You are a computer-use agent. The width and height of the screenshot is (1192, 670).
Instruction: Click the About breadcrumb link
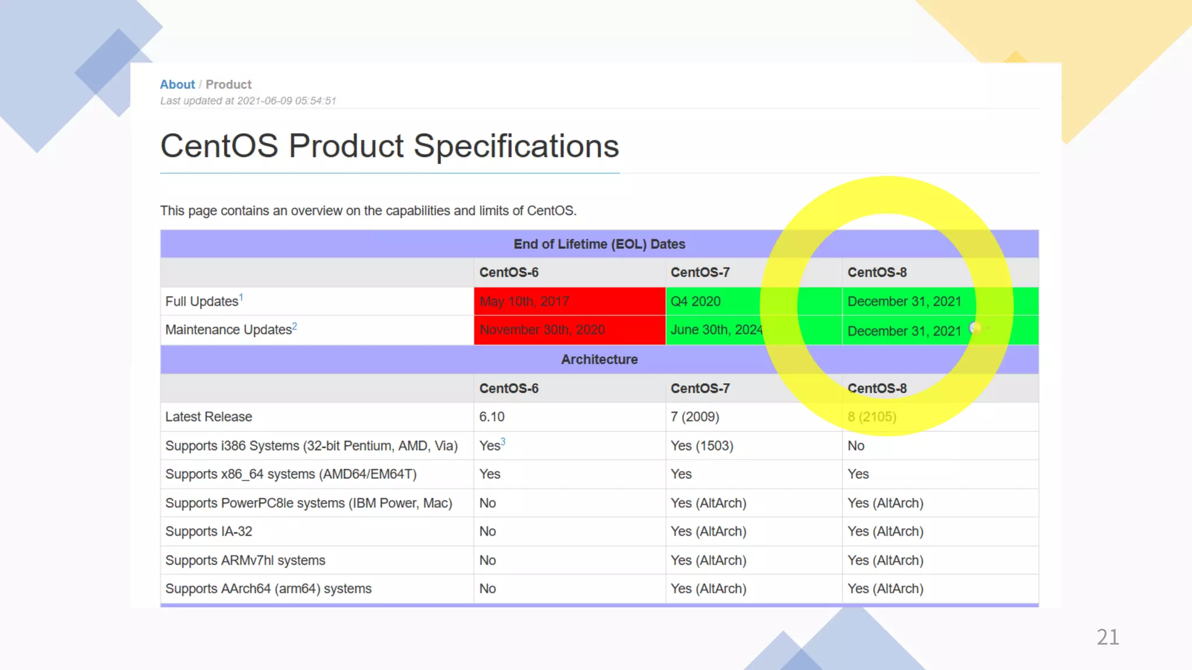click(177, 84)
